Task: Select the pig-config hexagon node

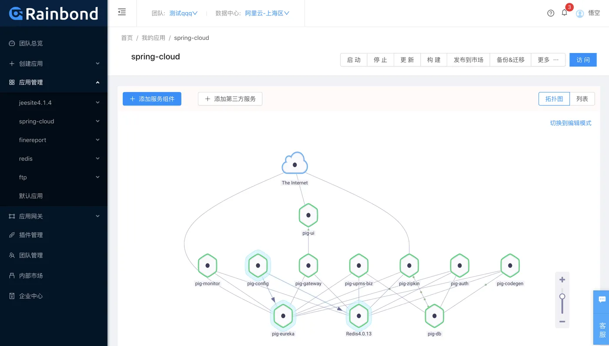Action: coord(258,266)
